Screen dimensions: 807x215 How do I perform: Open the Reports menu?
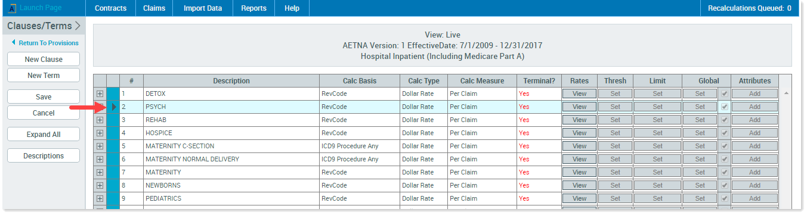(x=253, y=8)
